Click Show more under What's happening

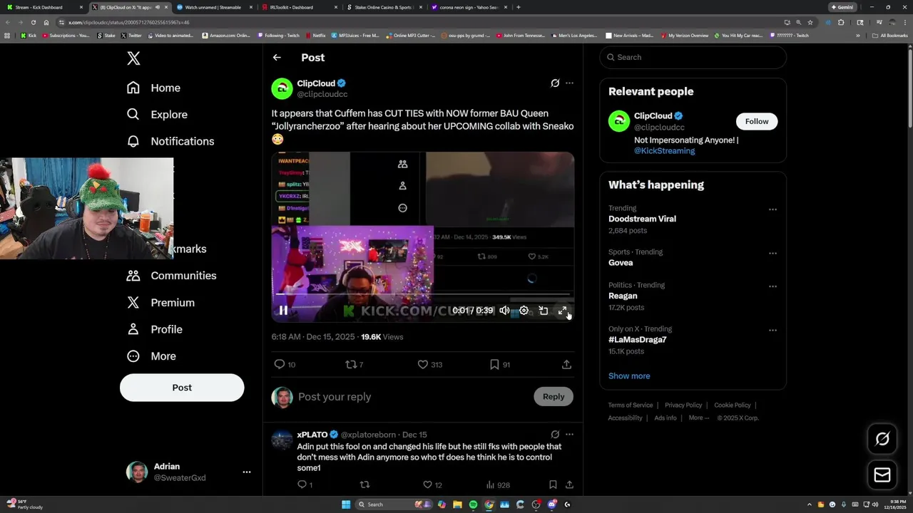pos(629,376)
